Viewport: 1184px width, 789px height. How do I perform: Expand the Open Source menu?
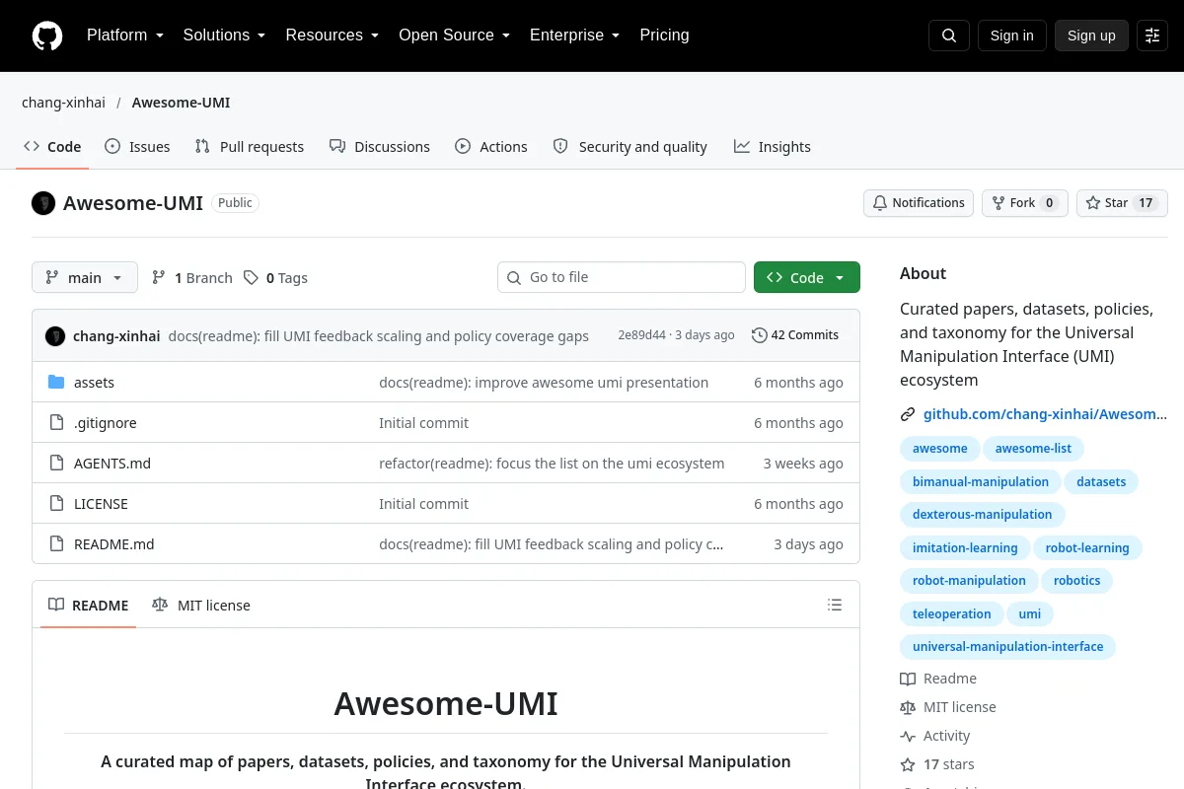[x=455, y=36]
